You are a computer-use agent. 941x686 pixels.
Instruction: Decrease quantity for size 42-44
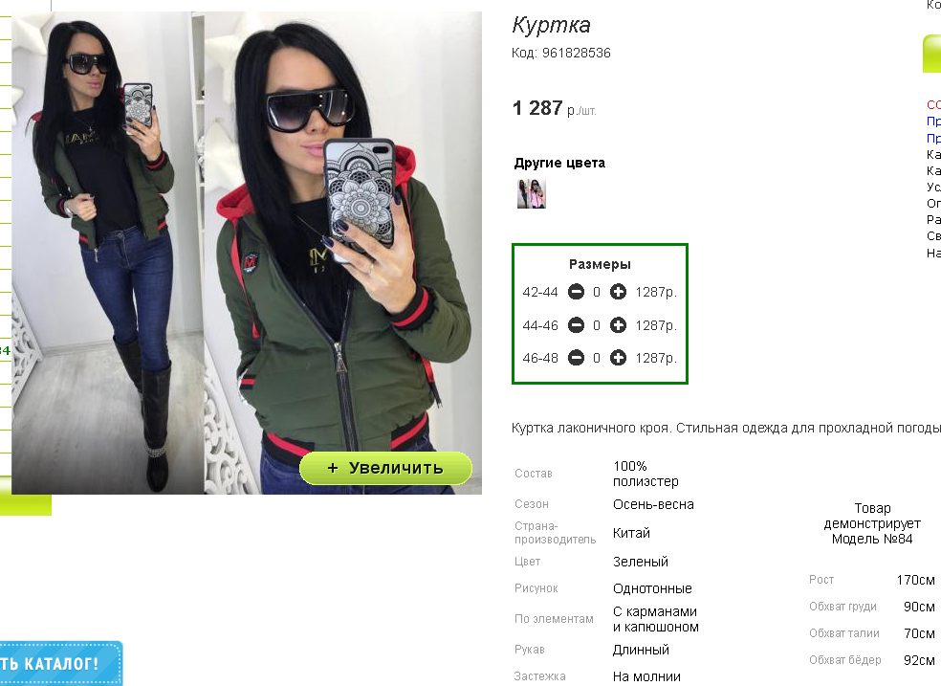576,292
